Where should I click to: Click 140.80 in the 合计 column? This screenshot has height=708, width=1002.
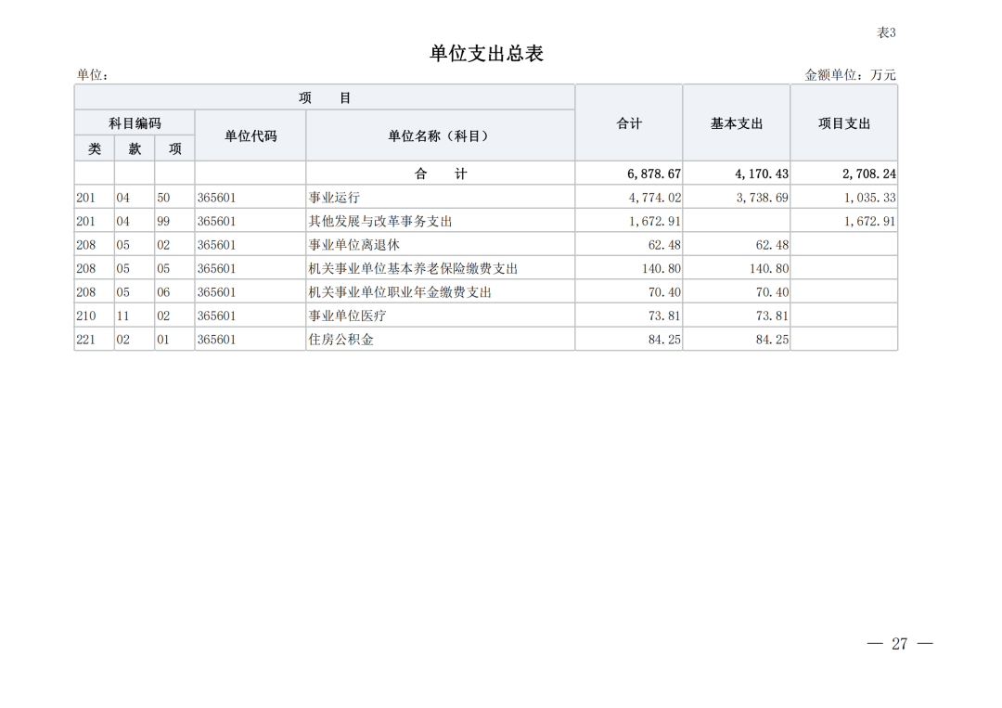click(x=662, y=268)
